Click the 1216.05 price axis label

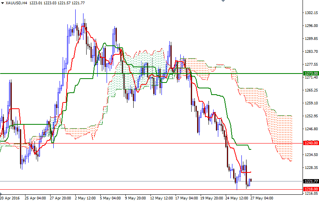(x=311, y=194)
